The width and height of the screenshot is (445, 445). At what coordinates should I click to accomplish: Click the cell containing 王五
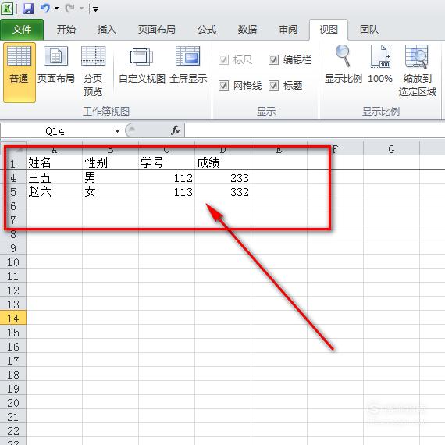click(x=54, y=178)
